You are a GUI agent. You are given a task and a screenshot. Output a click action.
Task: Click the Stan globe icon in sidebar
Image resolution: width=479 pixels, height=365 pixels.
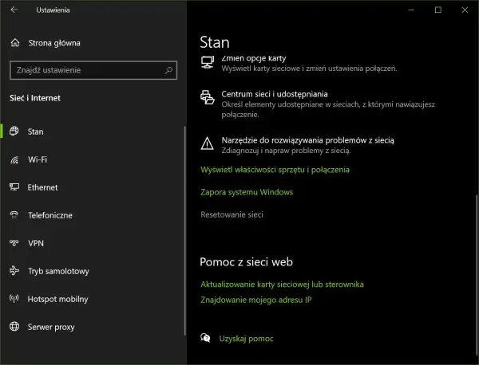(14, 131)
